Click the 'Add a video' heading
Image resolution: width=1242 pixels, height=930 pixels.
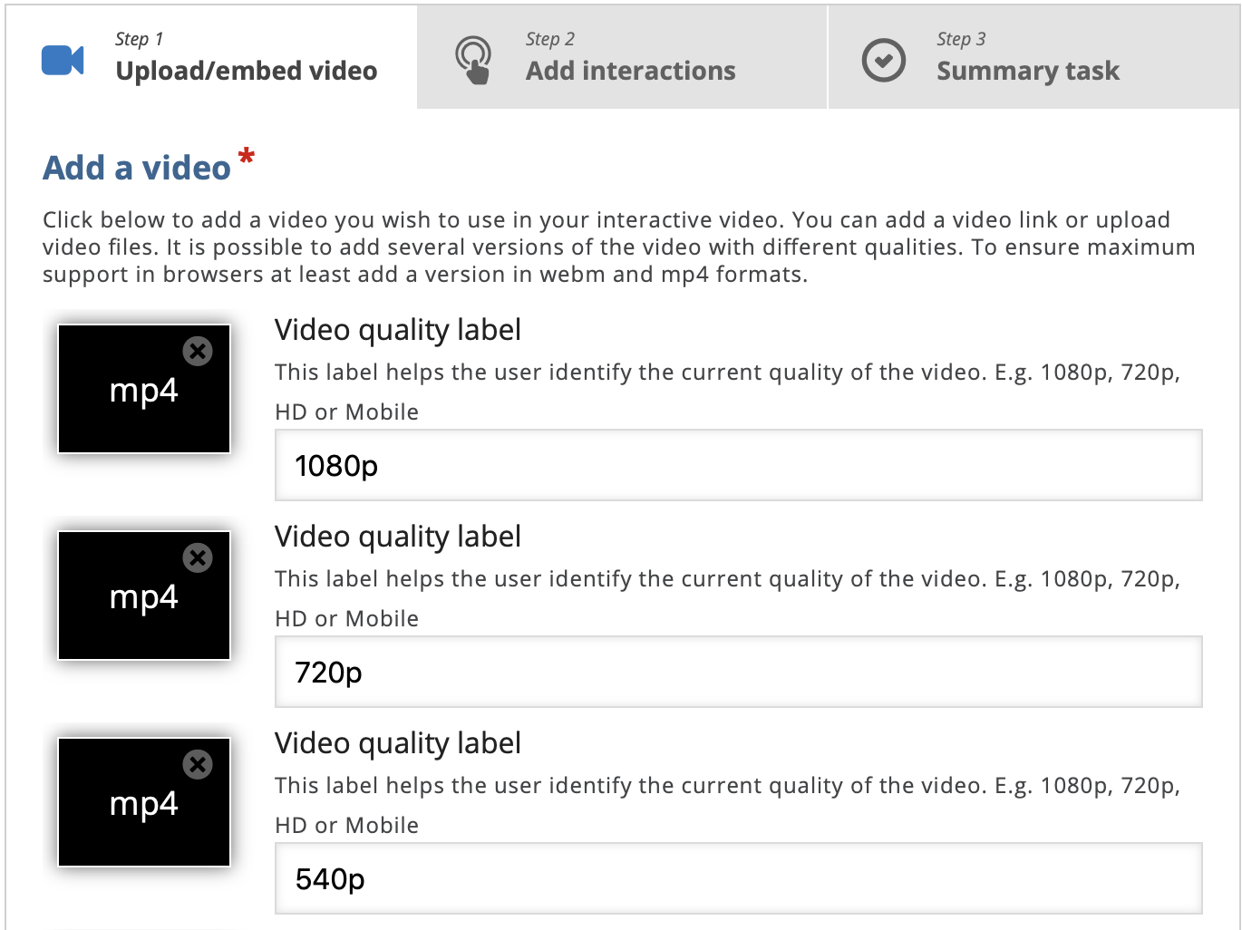[x=137, y=168]
